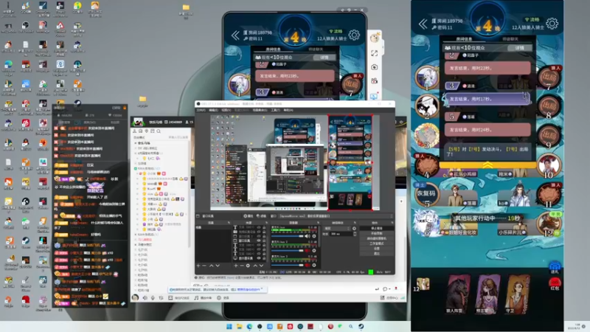Open game settings gear in the right game window
This screenshot has width=590, height=332.
tap(552, 24)
